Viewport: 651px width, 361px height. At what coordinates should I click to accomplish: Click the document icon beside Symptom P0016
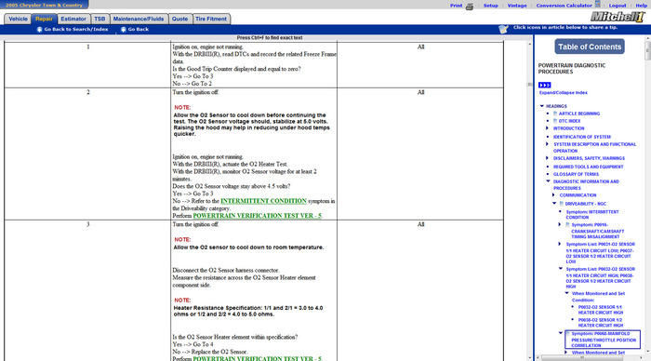pos(567,225)
